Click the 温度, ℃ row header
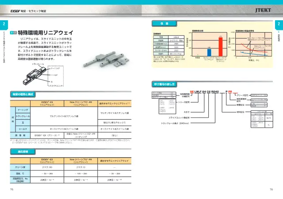 tap(20, 173)
